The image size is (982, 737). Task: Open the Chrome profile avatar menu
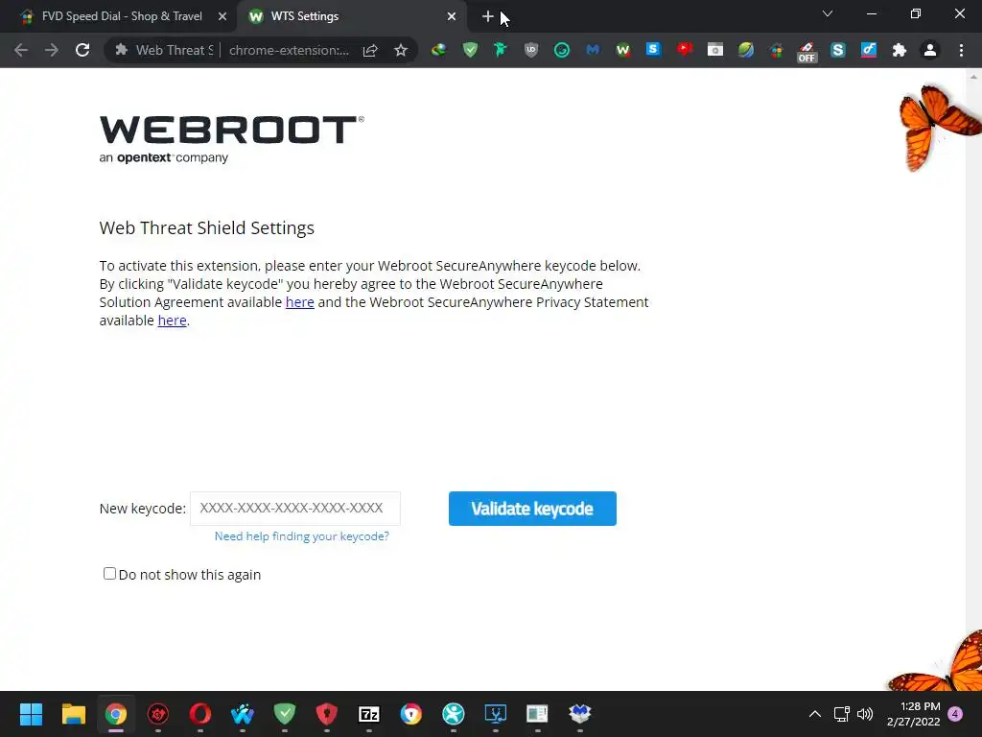pos(930,50)
